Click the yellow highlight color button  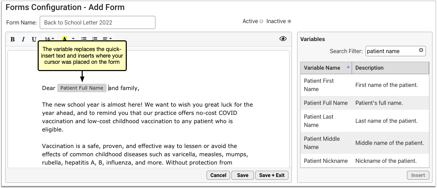click(x=64, y=39)
